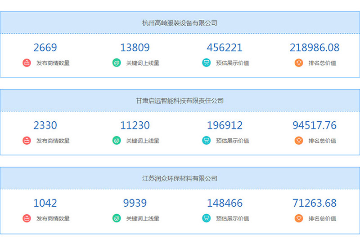360x239 pixels.
Task: Click the 1042 published posts number
Action: pyautogui.click(x=45, y=203)
